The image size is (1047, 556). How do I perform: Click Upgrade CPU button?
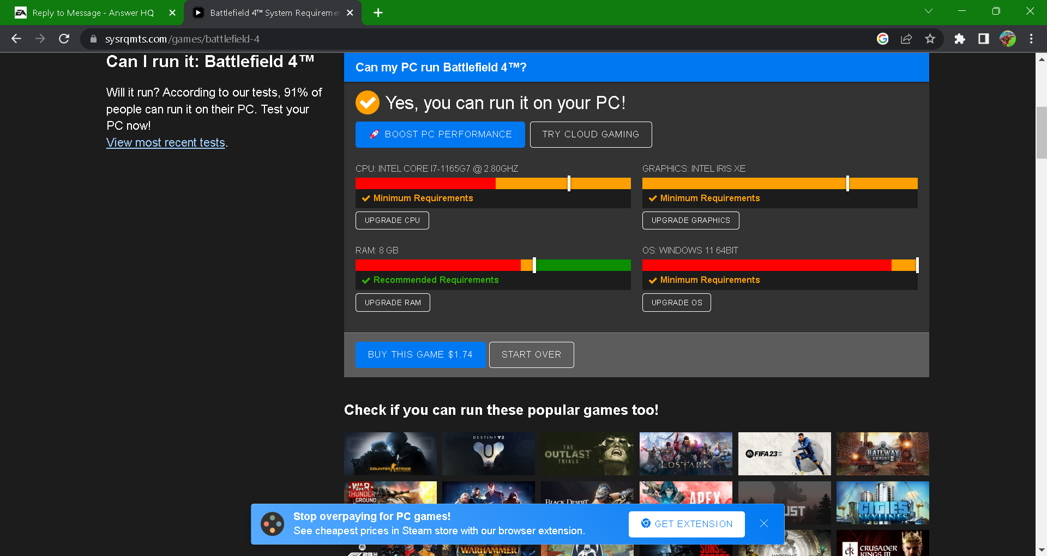392,220
